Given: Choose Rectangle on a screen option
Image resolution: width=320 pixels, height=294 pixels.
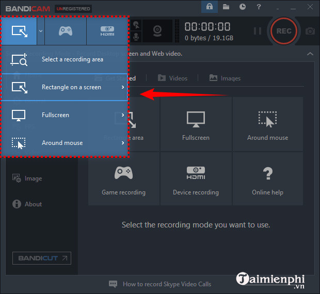Looking at the screenshot, I should point(65,87).
